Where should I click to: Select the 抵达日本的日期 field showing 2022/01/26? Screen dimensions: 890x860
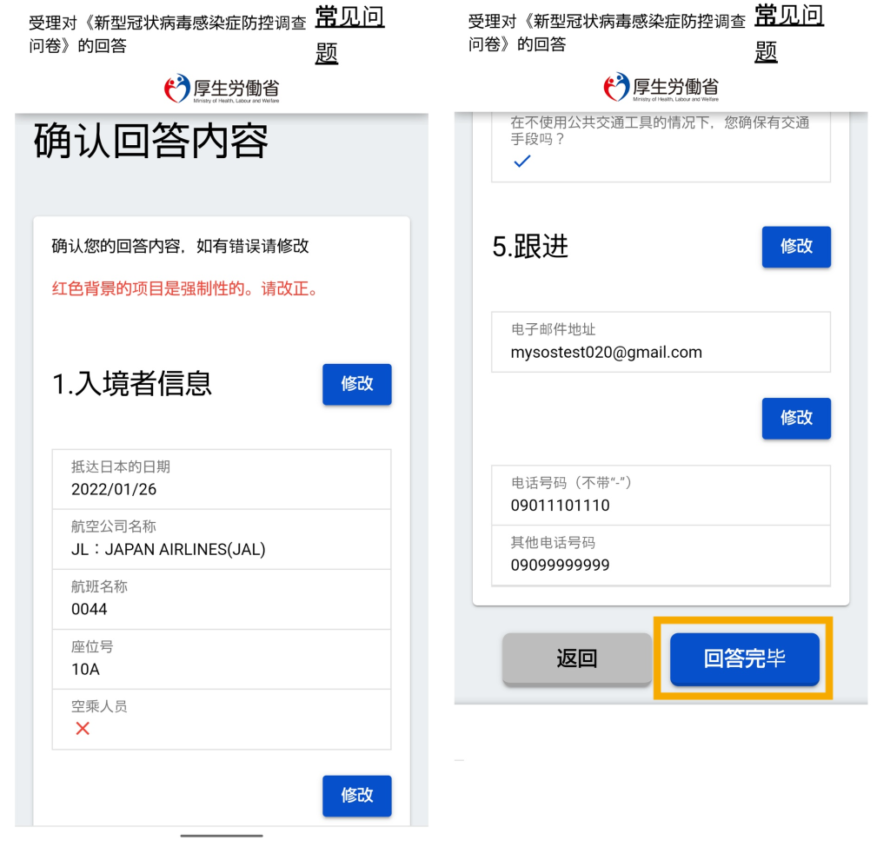(x=222, y=480)
